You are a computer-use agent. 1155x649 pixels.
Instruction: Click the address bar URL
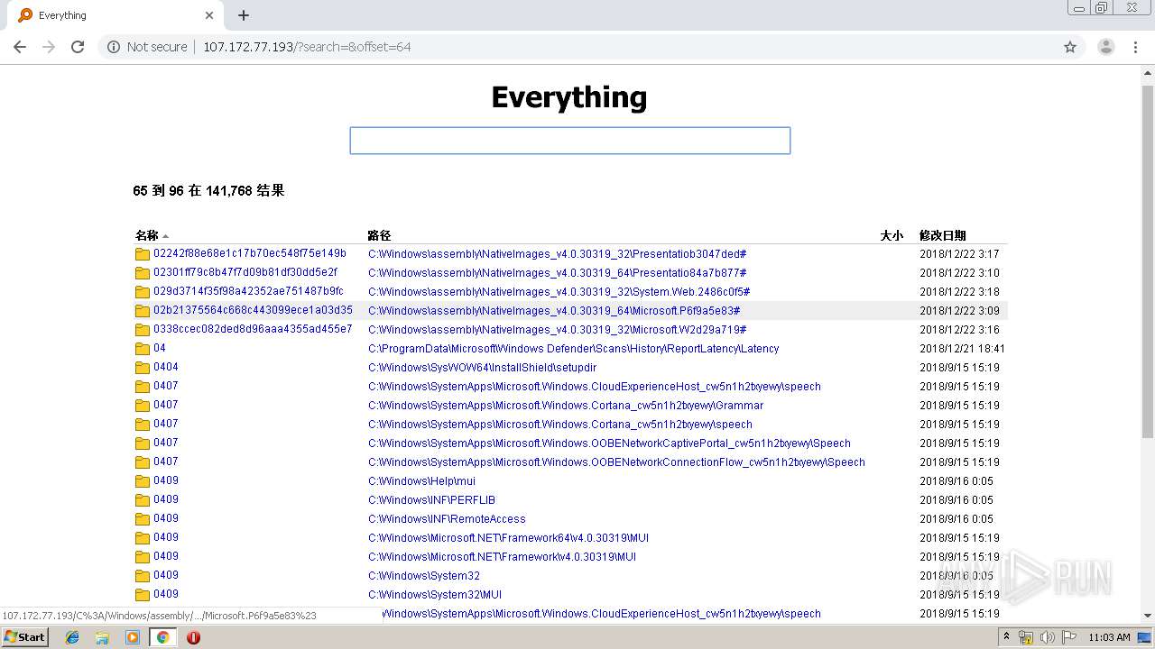coord(307,47)
